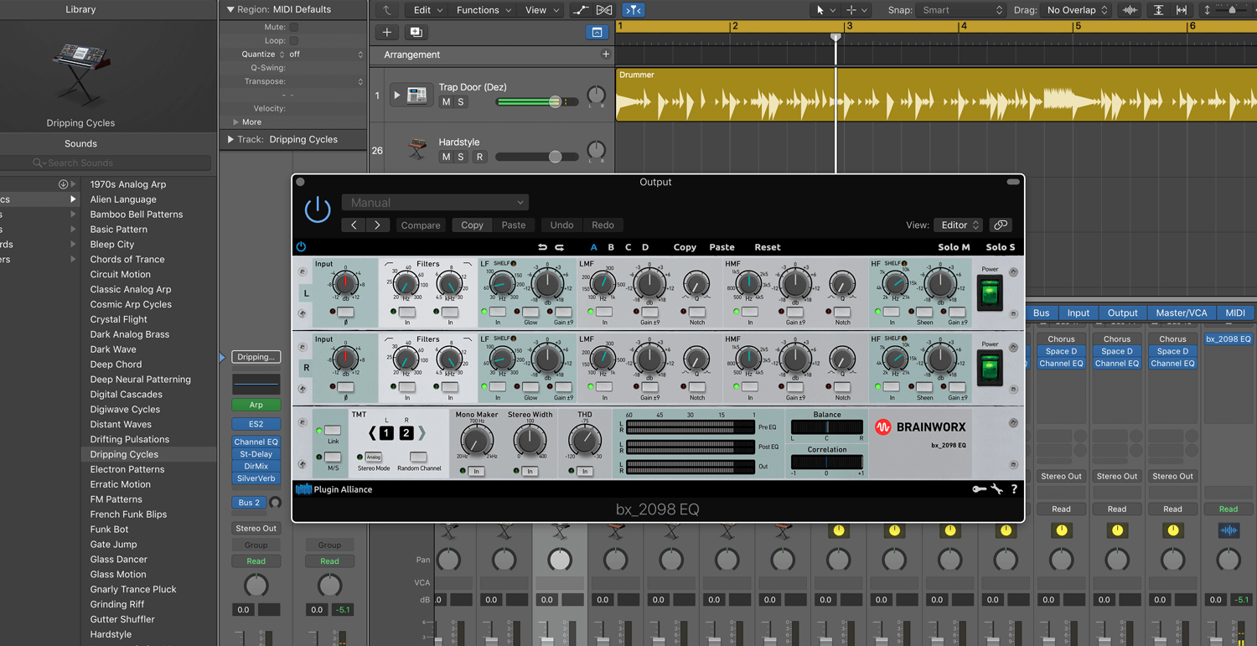The image size is (1257, 646).
Task: Adjust the Hardstyle track volume slider
Action: coord(536,157)
